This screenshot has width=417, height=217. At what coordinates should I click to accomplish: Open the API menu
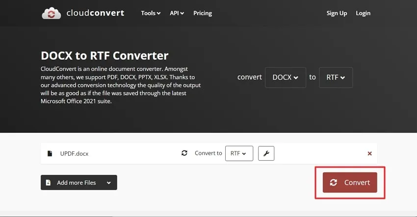coord(177,13)
